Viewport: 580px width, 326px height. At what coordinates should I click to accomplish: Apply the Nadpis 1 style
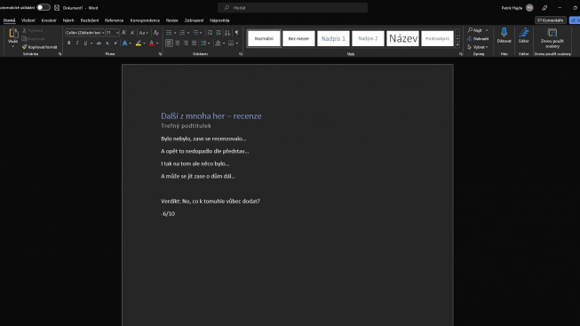[x=333, y=38]
